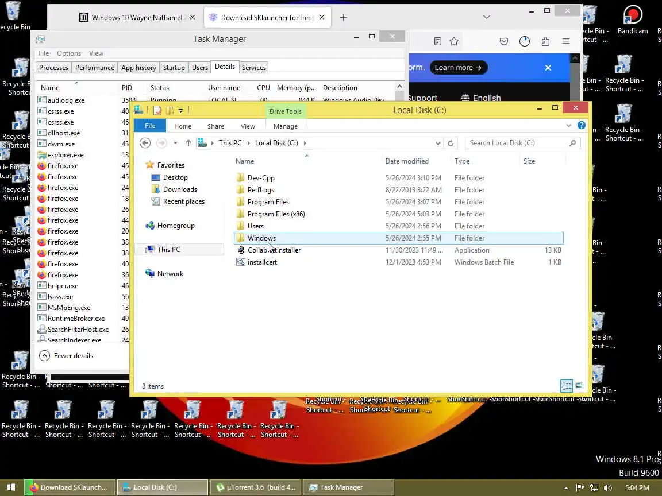
Task: Click the Properties quick access icon
Action: [157, 110]
